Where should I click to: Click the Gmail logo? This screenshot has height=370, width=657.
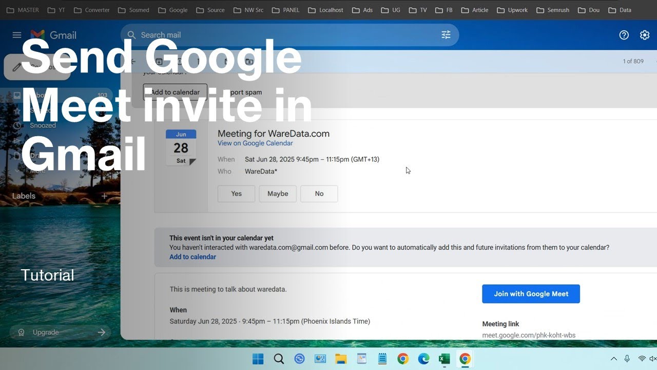point(53,35)
